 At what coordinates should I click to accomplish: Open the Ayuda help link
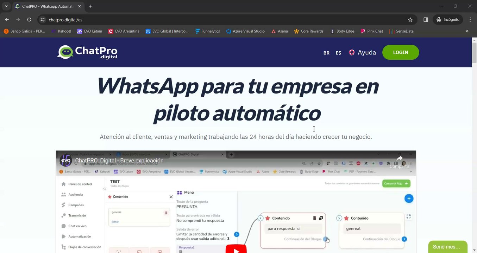coord(362,52)
